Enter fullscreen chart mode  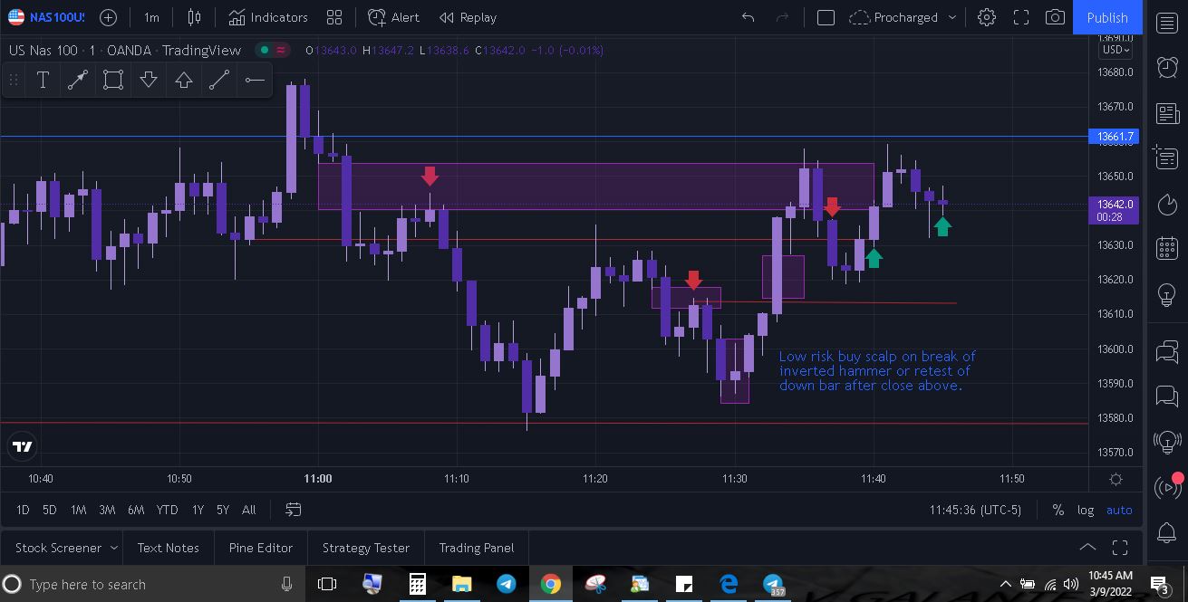[1021, 17]
